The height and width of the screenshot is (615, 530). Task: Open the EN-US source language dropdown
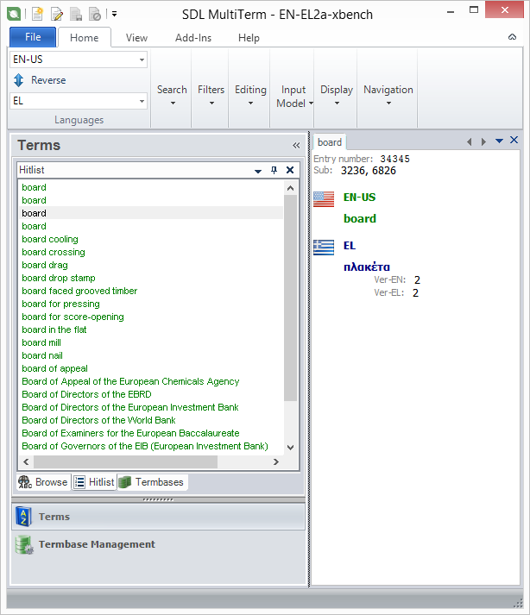pos(142,60)
